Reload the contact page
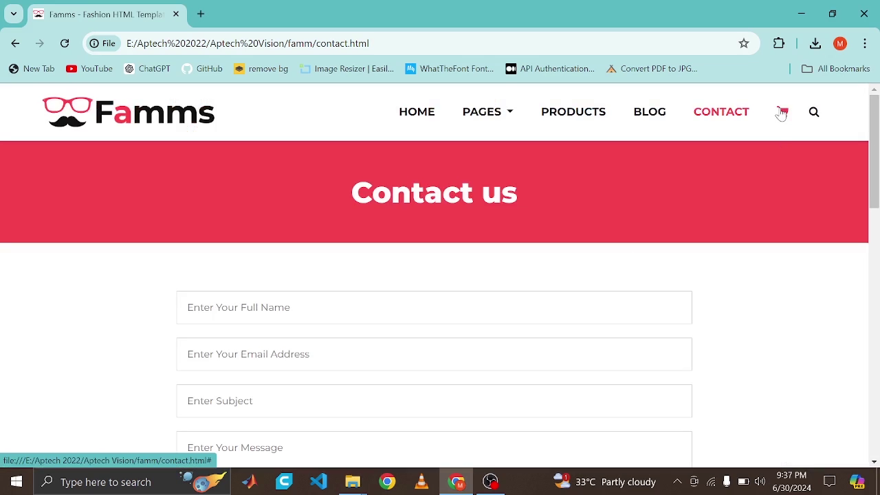Viewport: 880px width, 495px height. pyautogui.click(x=65, y=43)
